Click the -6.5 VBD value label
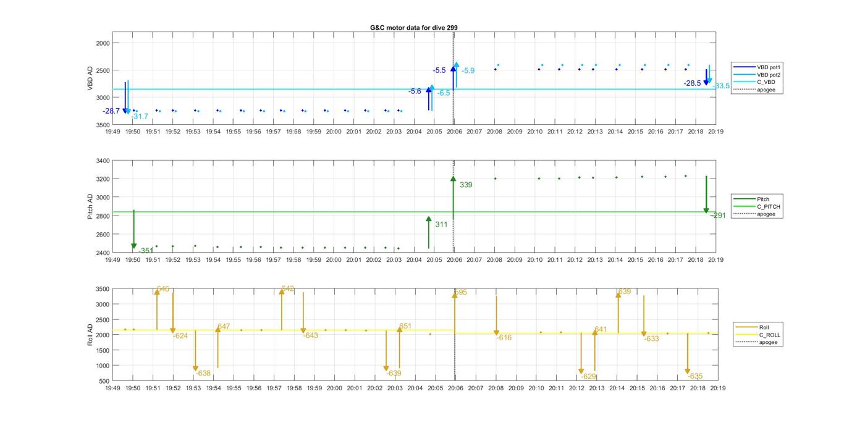 tap(444, 93)
